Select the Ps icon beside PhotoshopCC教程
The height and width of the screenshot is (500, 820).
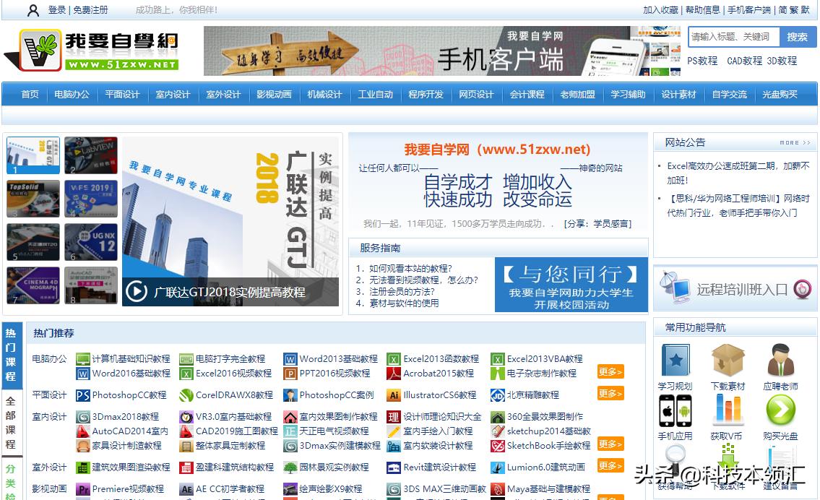pos(81,395)
